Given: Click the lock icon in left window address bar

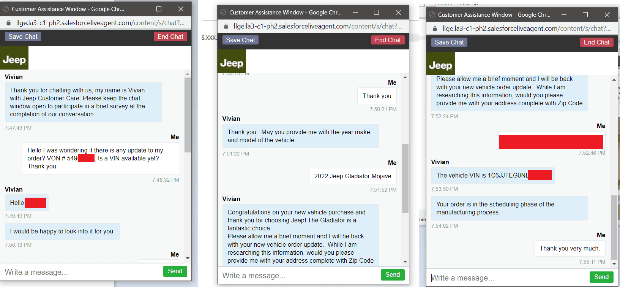Looking at the screenshot, I should pyautogui.click(x=8, y=23).
